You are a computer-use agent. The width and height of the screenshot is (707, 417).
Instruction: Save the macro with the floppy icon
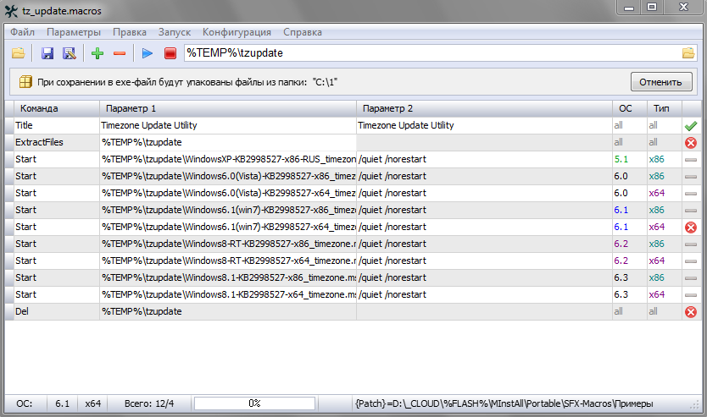(x=47, y=53)
